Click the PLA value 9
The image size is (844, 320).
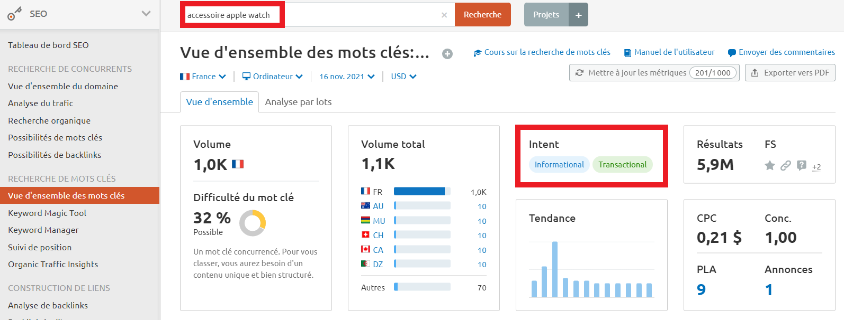coord(701,290)
